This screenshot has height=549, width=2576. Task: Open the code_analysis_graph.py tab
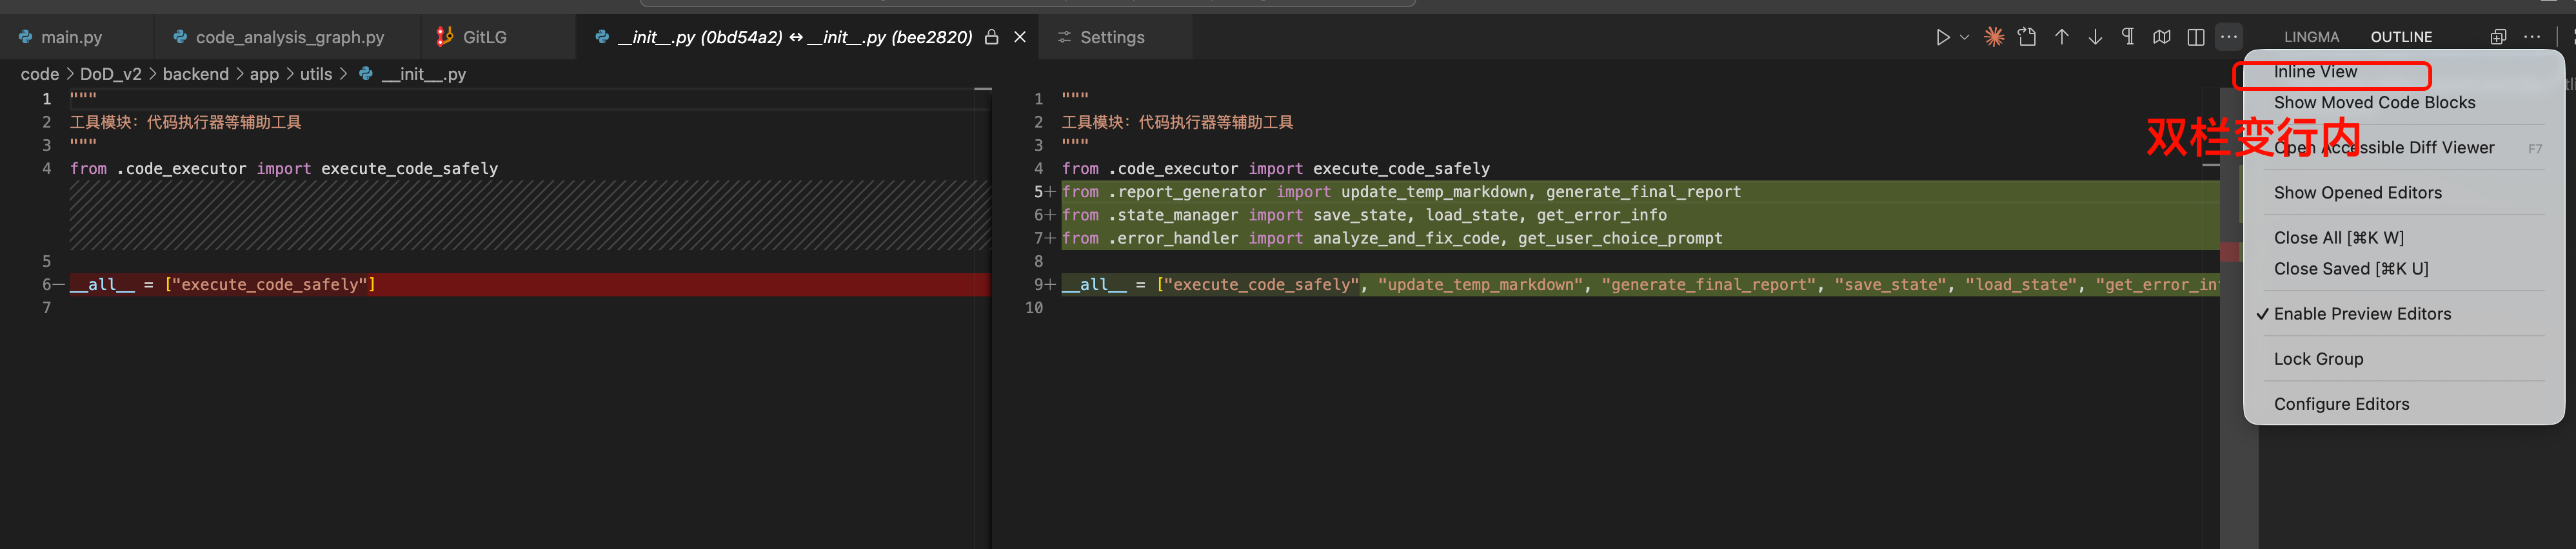289,37
